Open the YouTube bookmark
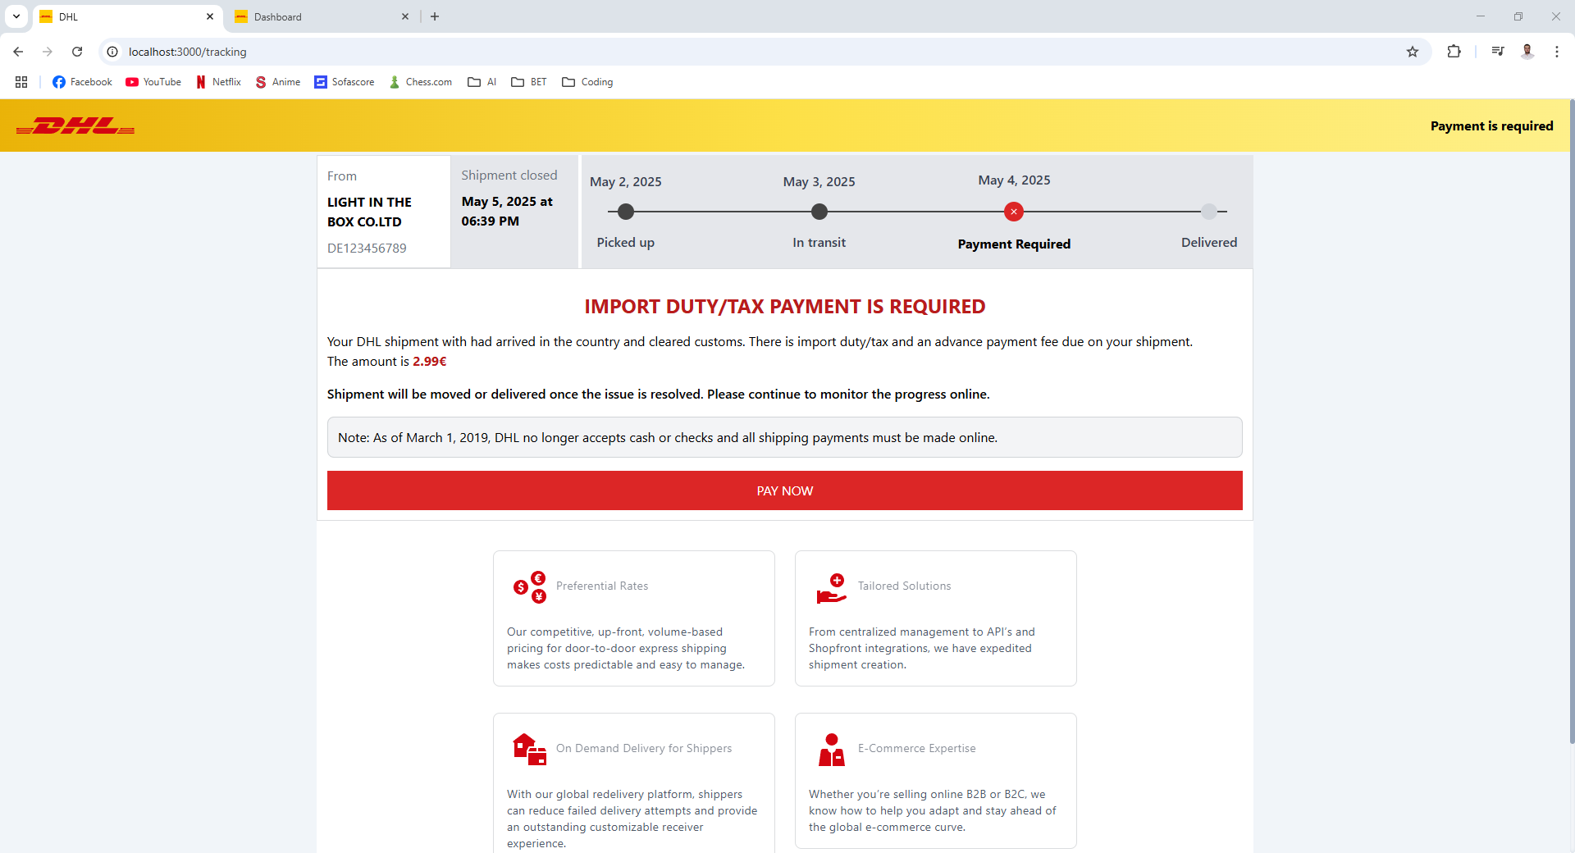The height and width of the screenshot is (853, 1575). (x=153, y=82)
